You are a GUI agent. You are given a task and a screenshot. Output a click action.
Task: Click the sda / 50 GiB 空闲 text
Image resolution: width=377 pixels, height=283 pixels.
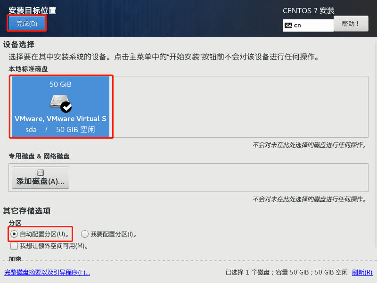click(x=60, y=129)
